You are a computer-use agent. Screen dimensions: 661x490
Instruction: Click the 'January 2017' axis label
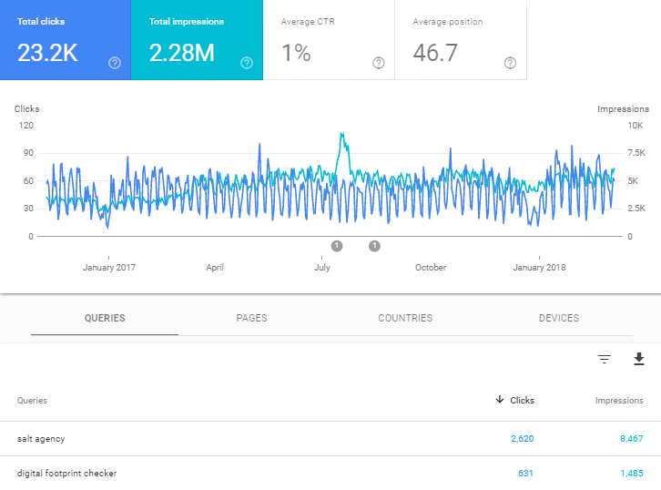(x=108, y=268)
